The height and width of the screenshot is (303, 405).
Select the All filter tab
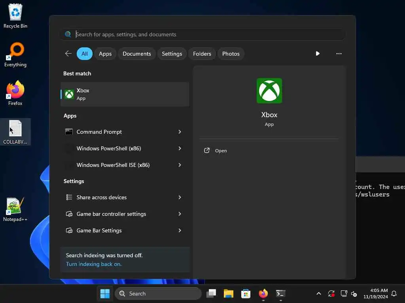pyautogui.click(x=85, y=54)
